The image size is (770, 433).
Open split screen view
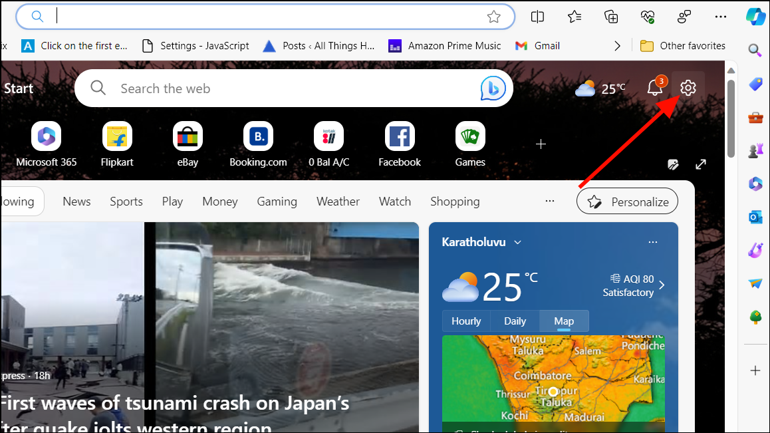(x=537, y=17)
